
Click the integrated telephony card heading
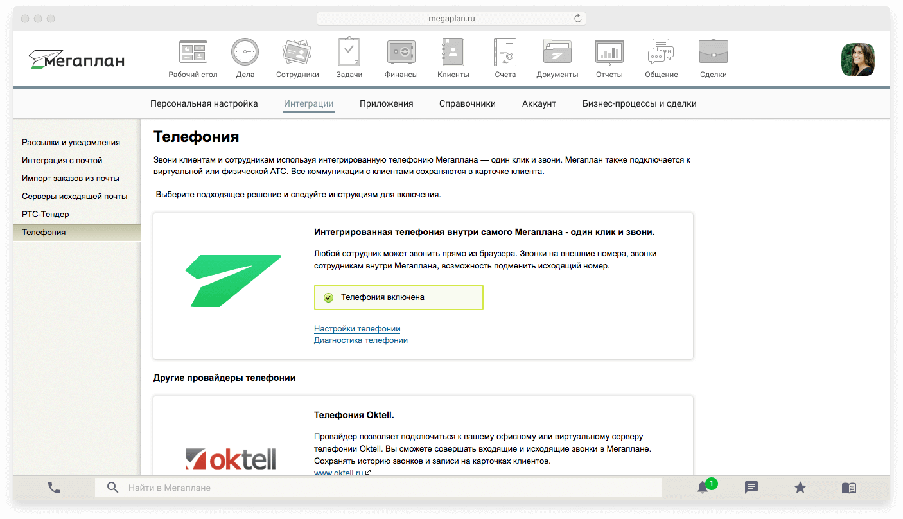[484, 232]
